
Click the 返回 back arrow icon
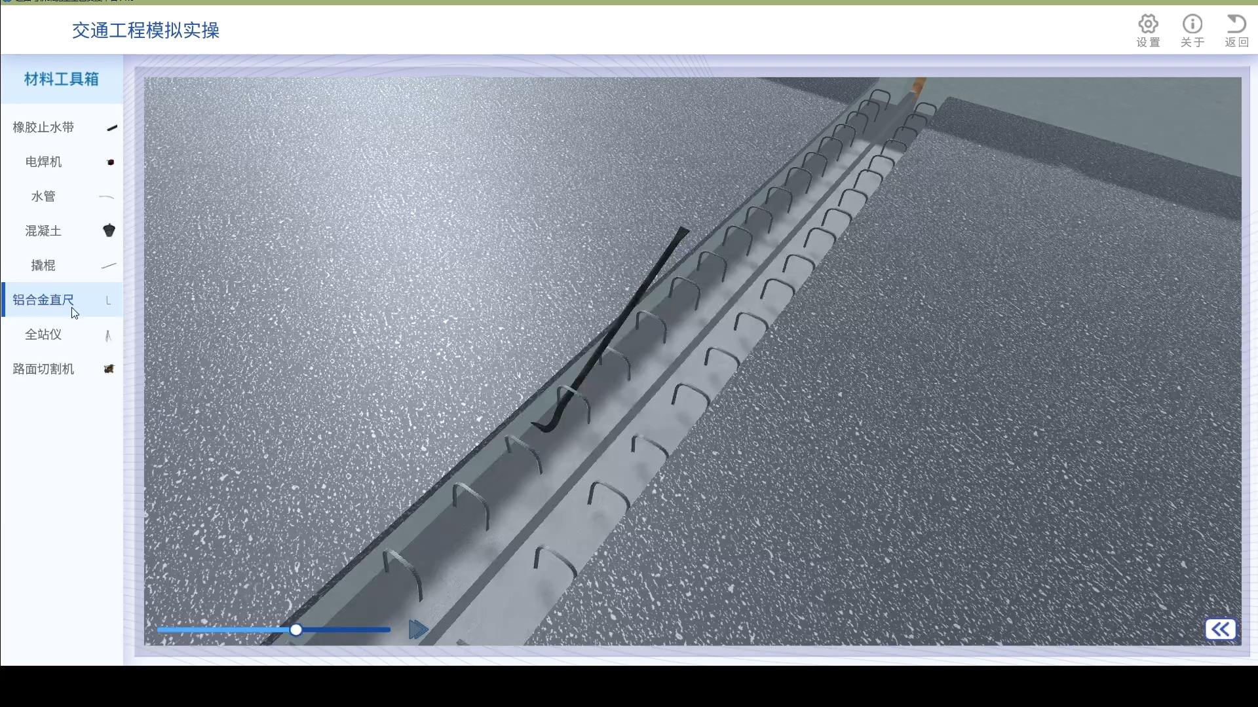[1236, 24]
